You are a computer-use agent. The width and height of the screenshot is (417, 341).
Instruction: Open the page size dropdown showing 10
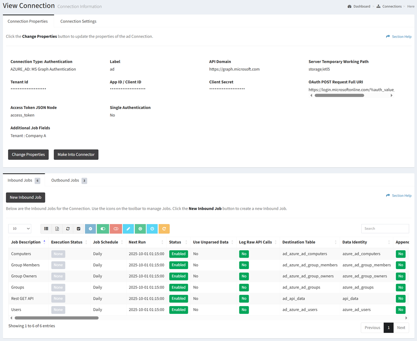[19, 229]
